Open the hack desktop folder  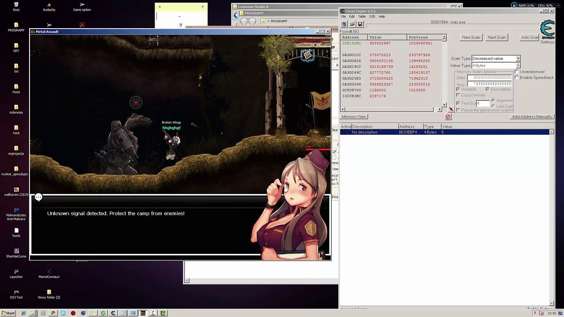tap(16, 130)
